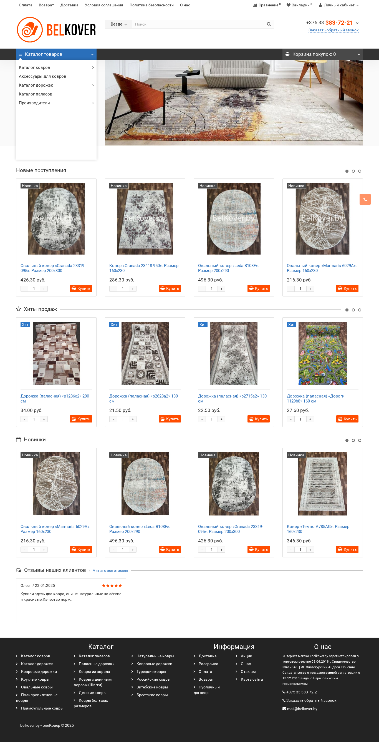Select the third carousel dot in Хиты продаж
Viewport: 379px width, 742px height.
click(x=359, y=310)
